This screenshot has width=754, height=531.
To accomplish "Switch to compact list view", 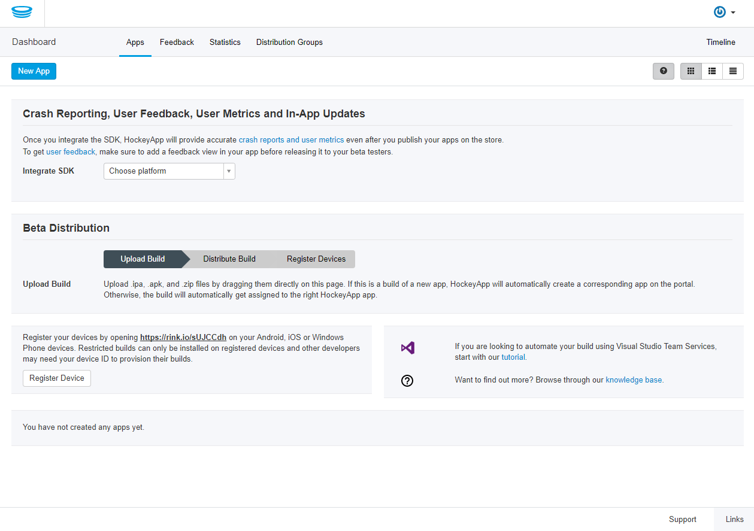I will pos(733,71).
